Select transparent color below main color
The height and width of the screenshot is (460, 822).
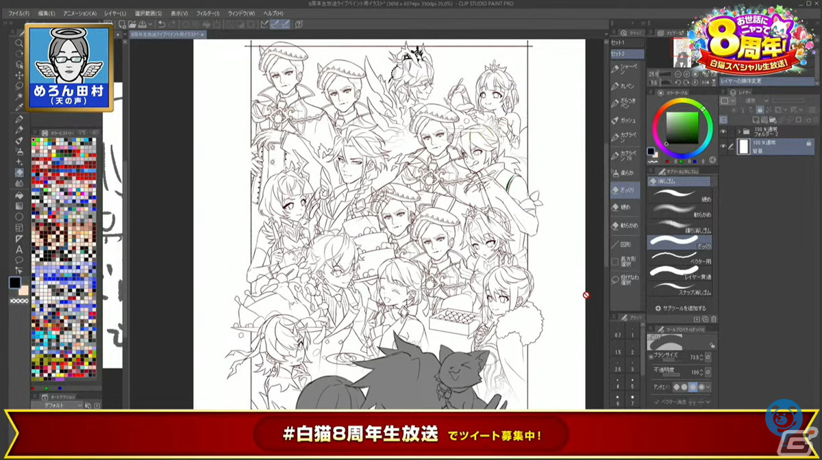click(x=20, y=301)
